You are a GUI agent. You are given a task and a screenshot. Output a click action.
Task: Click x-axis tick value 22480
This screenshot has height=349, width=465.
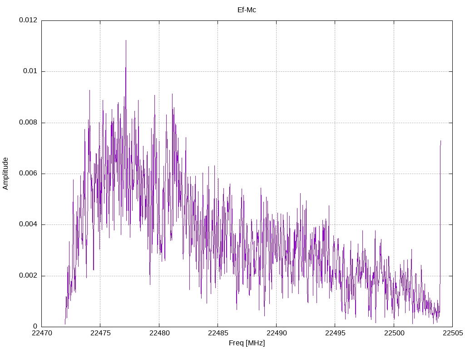pyautogui.click(x=159, y=333)
